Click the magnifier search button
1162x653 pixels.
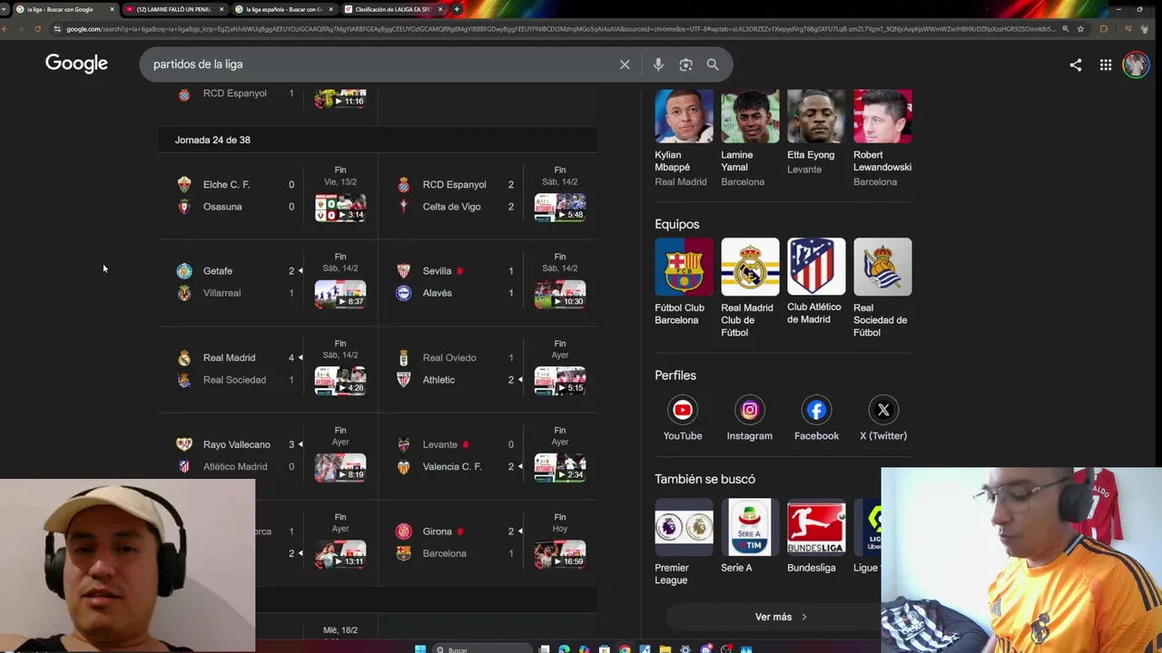tap(713, 64)
